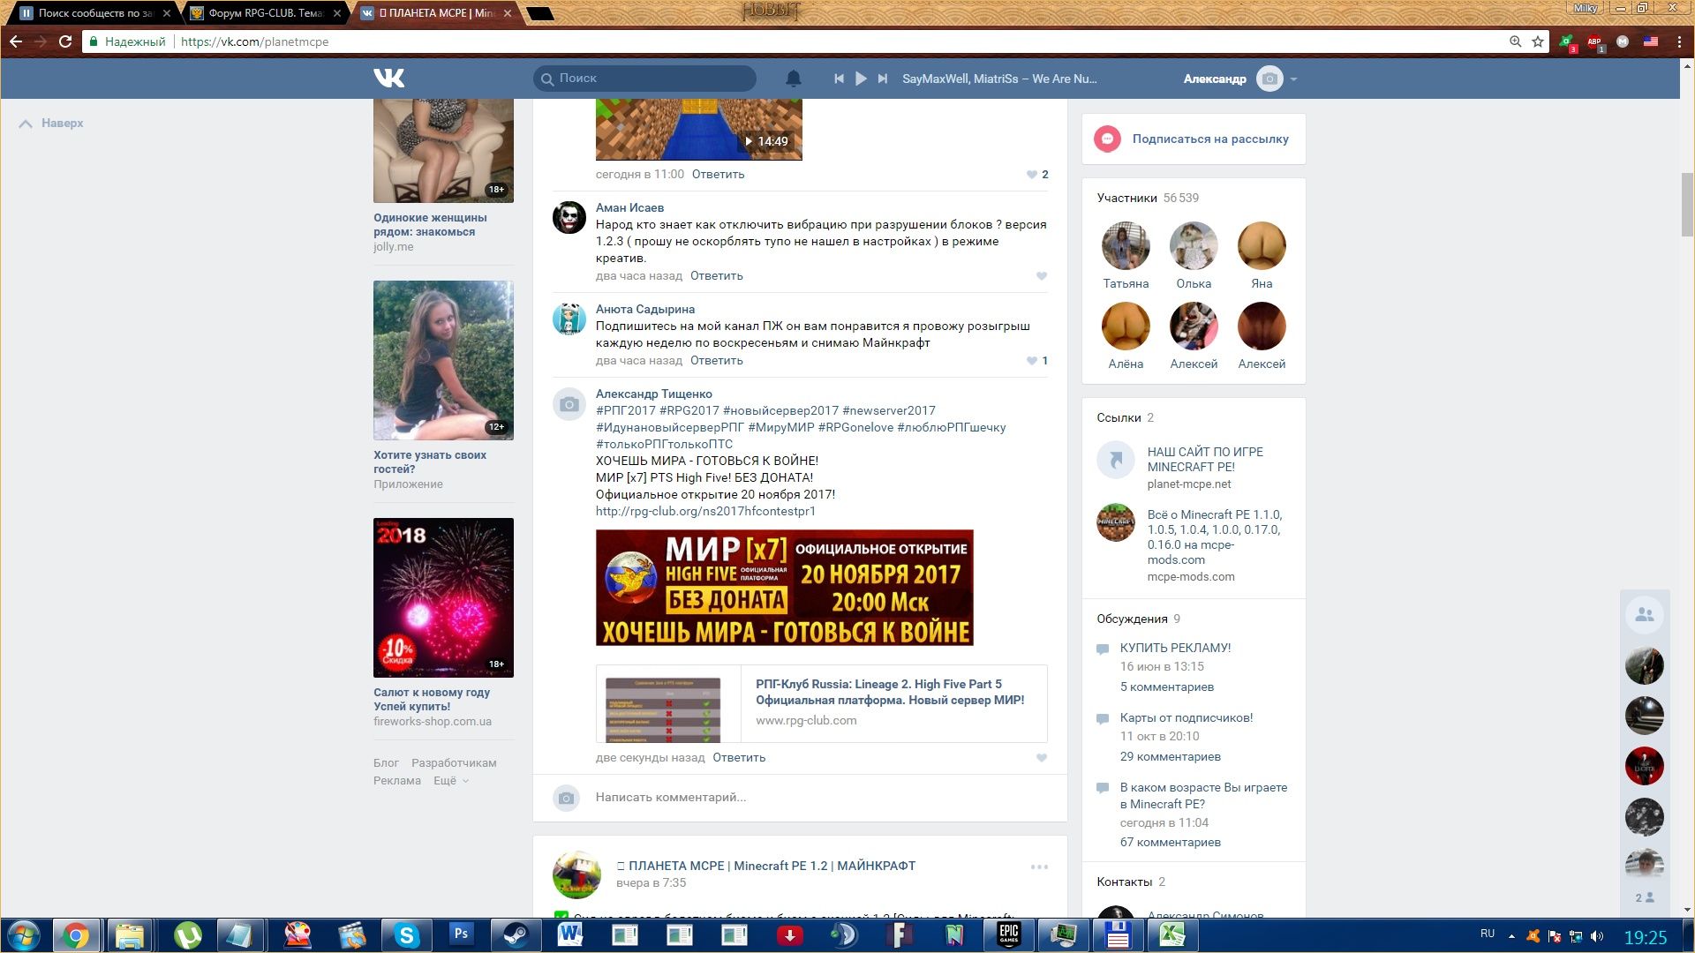Open the post's three-dot options menu
The image size is (1695, 953).
click(x=1039, y=867)
